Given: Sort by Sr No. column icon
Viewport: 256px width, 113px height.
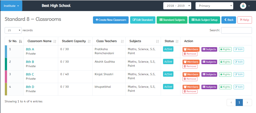Looking at the screenshot, I should pyautogui.click(x=20, y=41).
